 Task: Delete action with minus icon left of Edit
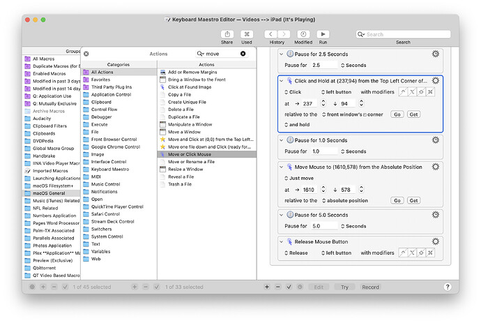pos(278,287)
